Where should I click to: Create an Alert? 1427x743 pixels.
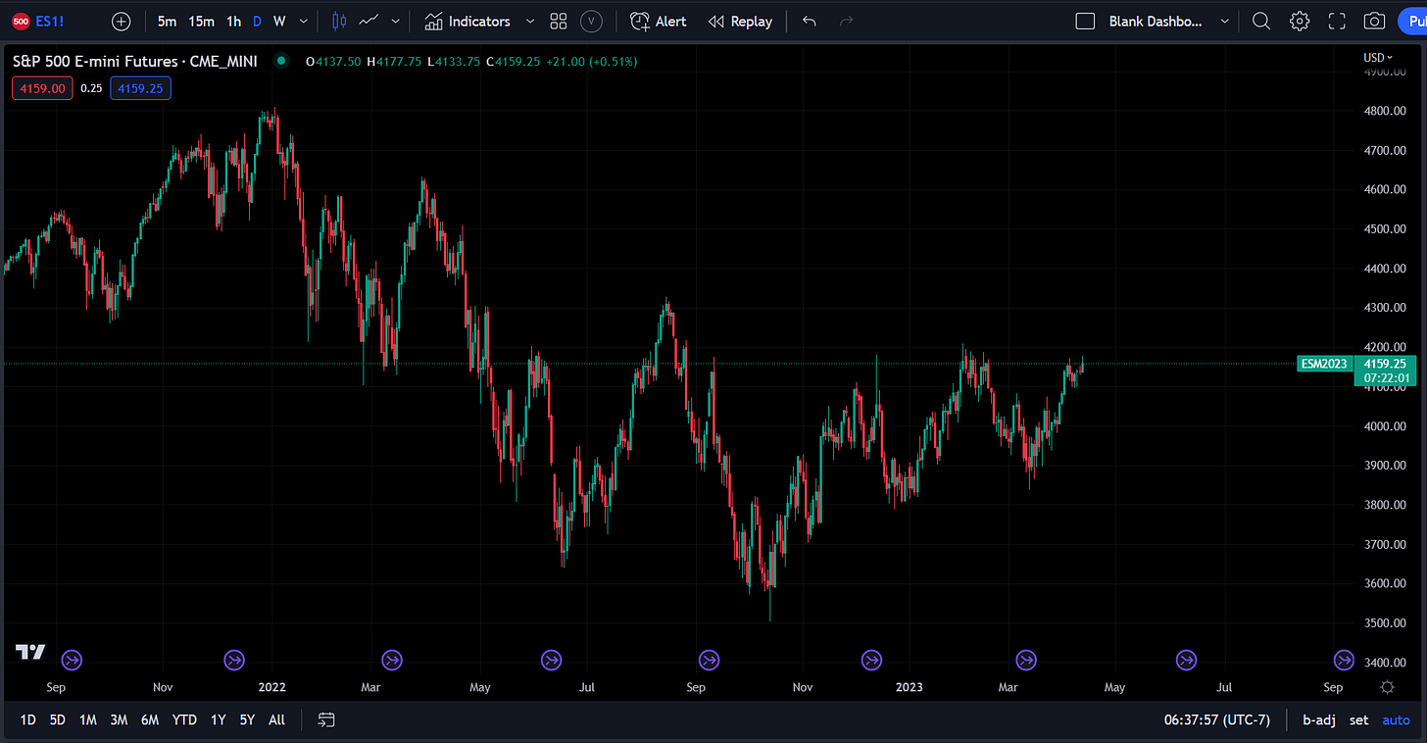[x=659, y=21]
